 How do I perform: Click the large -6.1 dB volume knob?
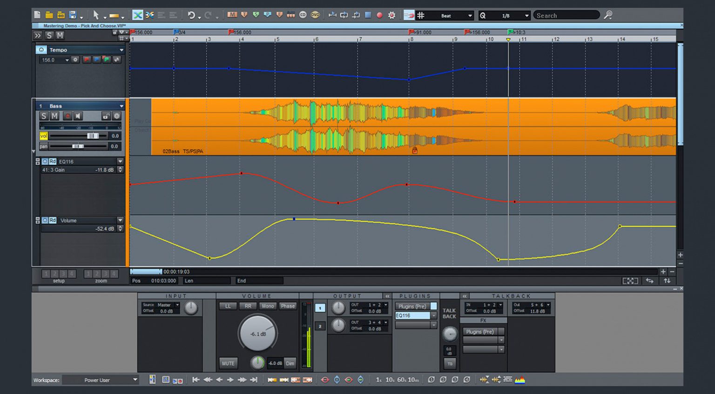tap(257, 333)
